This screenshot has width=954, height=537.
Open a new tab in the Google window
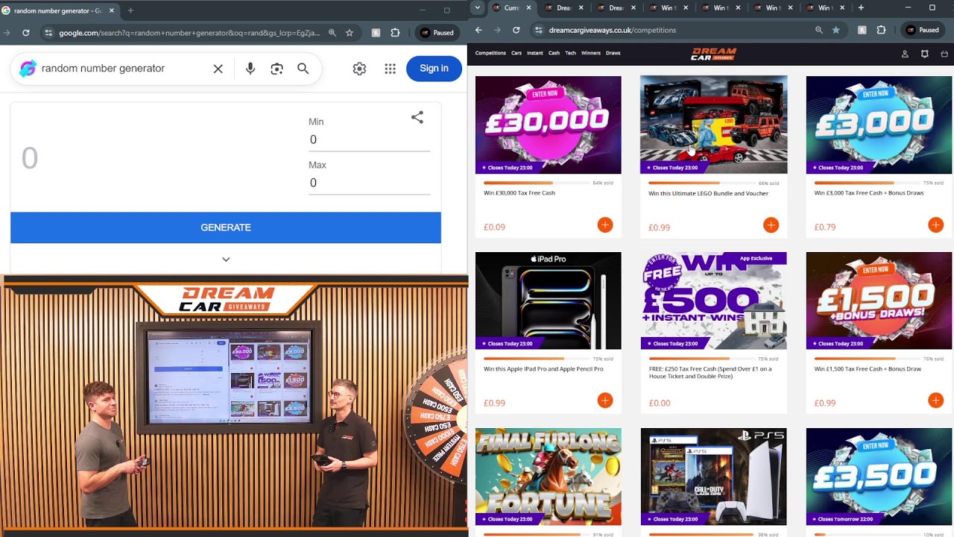click(130, 10)
